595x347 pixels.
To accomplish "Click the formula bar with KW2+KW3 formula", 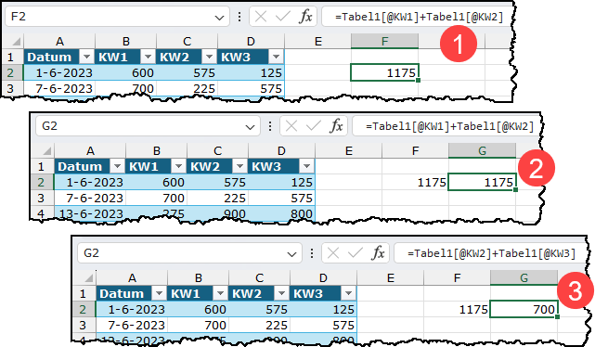I will (x=491, y=253).
